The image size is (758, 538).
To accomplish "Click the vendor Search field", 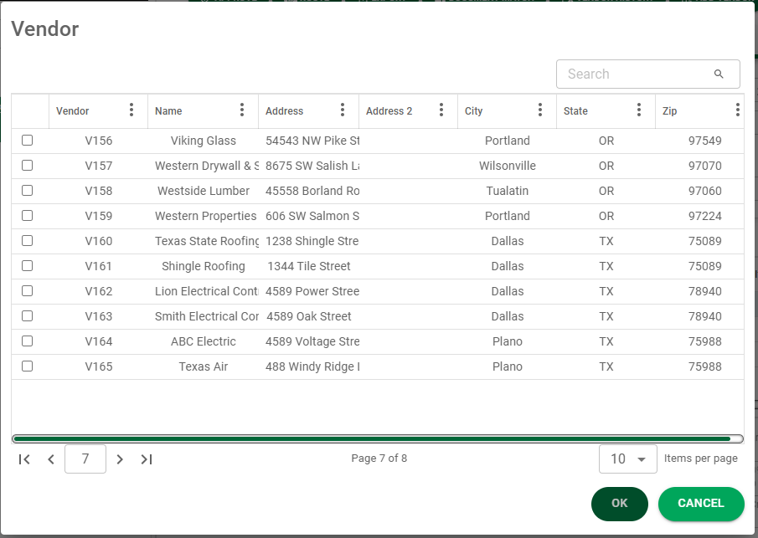I will 647,74.
